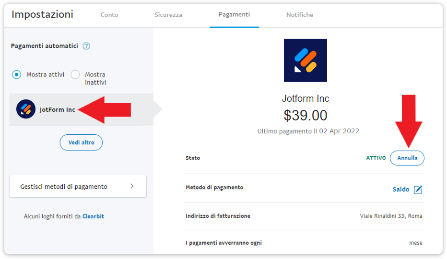
Task: Click the Impostazioni page title
Action: point(42,14)
